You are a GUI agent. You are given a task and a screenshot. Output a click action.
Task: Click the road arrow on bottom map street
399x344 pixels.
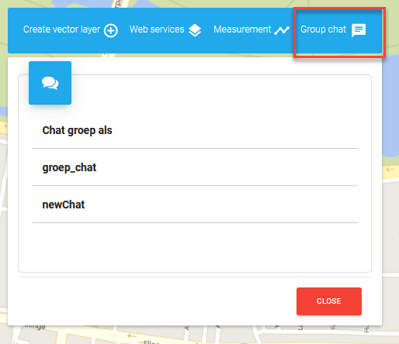131,336
